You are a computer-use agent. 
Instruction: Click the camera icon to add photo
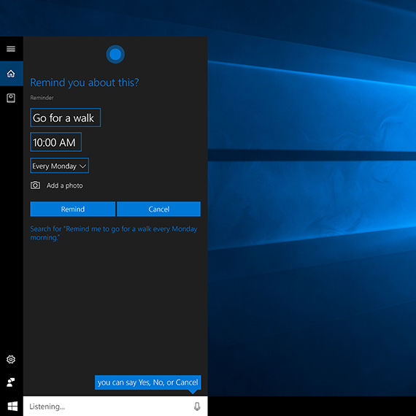click(x=35, y=185)
